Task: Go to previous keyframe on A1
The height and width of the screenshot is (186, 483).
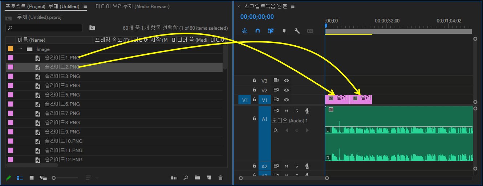Action: (287, 130)
